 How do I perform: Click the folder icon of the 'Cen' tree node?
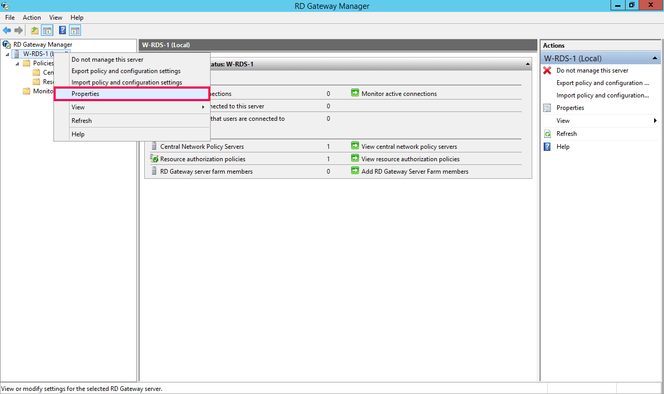(36, 73)
